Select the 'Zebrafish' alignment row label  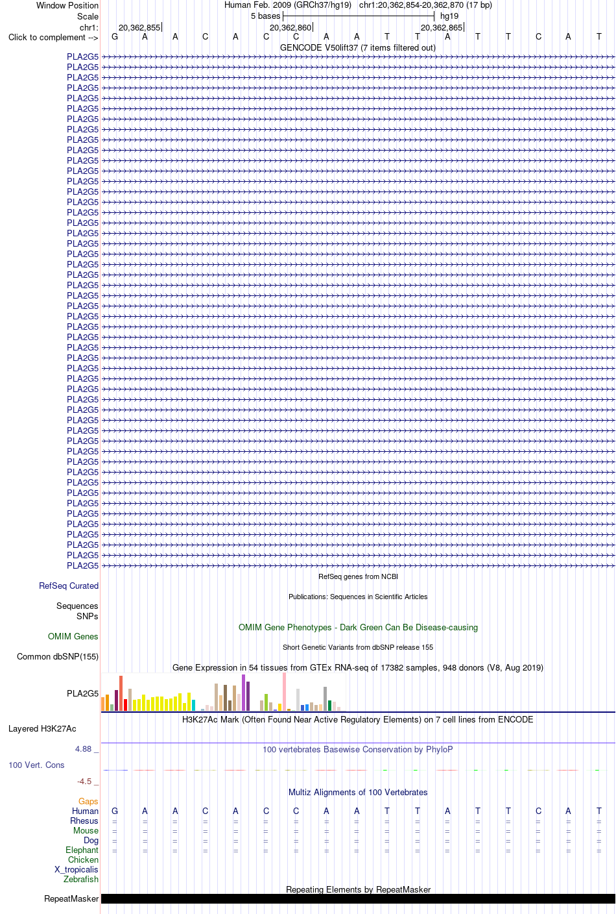pos(81,879)
